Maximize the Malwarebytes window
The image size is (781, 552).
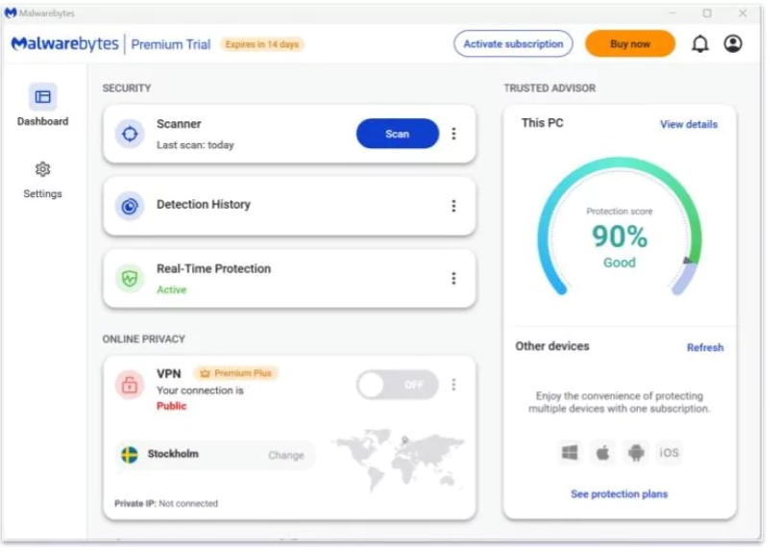tap(707, 13)
